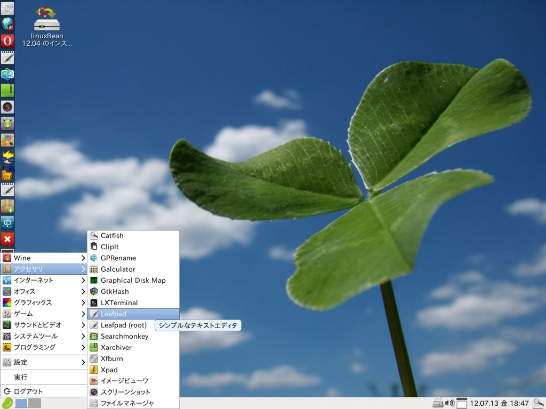The width and height of the screenshot is (546, 409).
Task: Click the green horned monster face dock icon
Action: 7,123
